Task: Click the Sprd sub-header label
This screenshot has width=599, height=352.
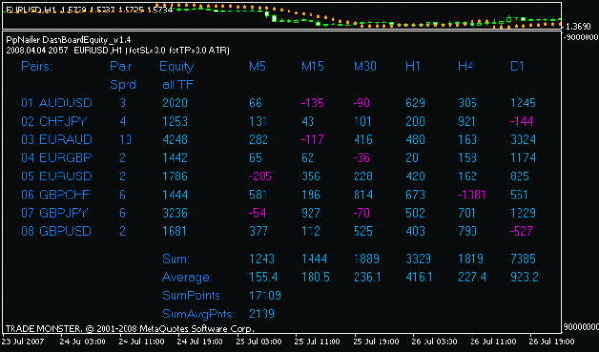Action: tap(123, 84)
